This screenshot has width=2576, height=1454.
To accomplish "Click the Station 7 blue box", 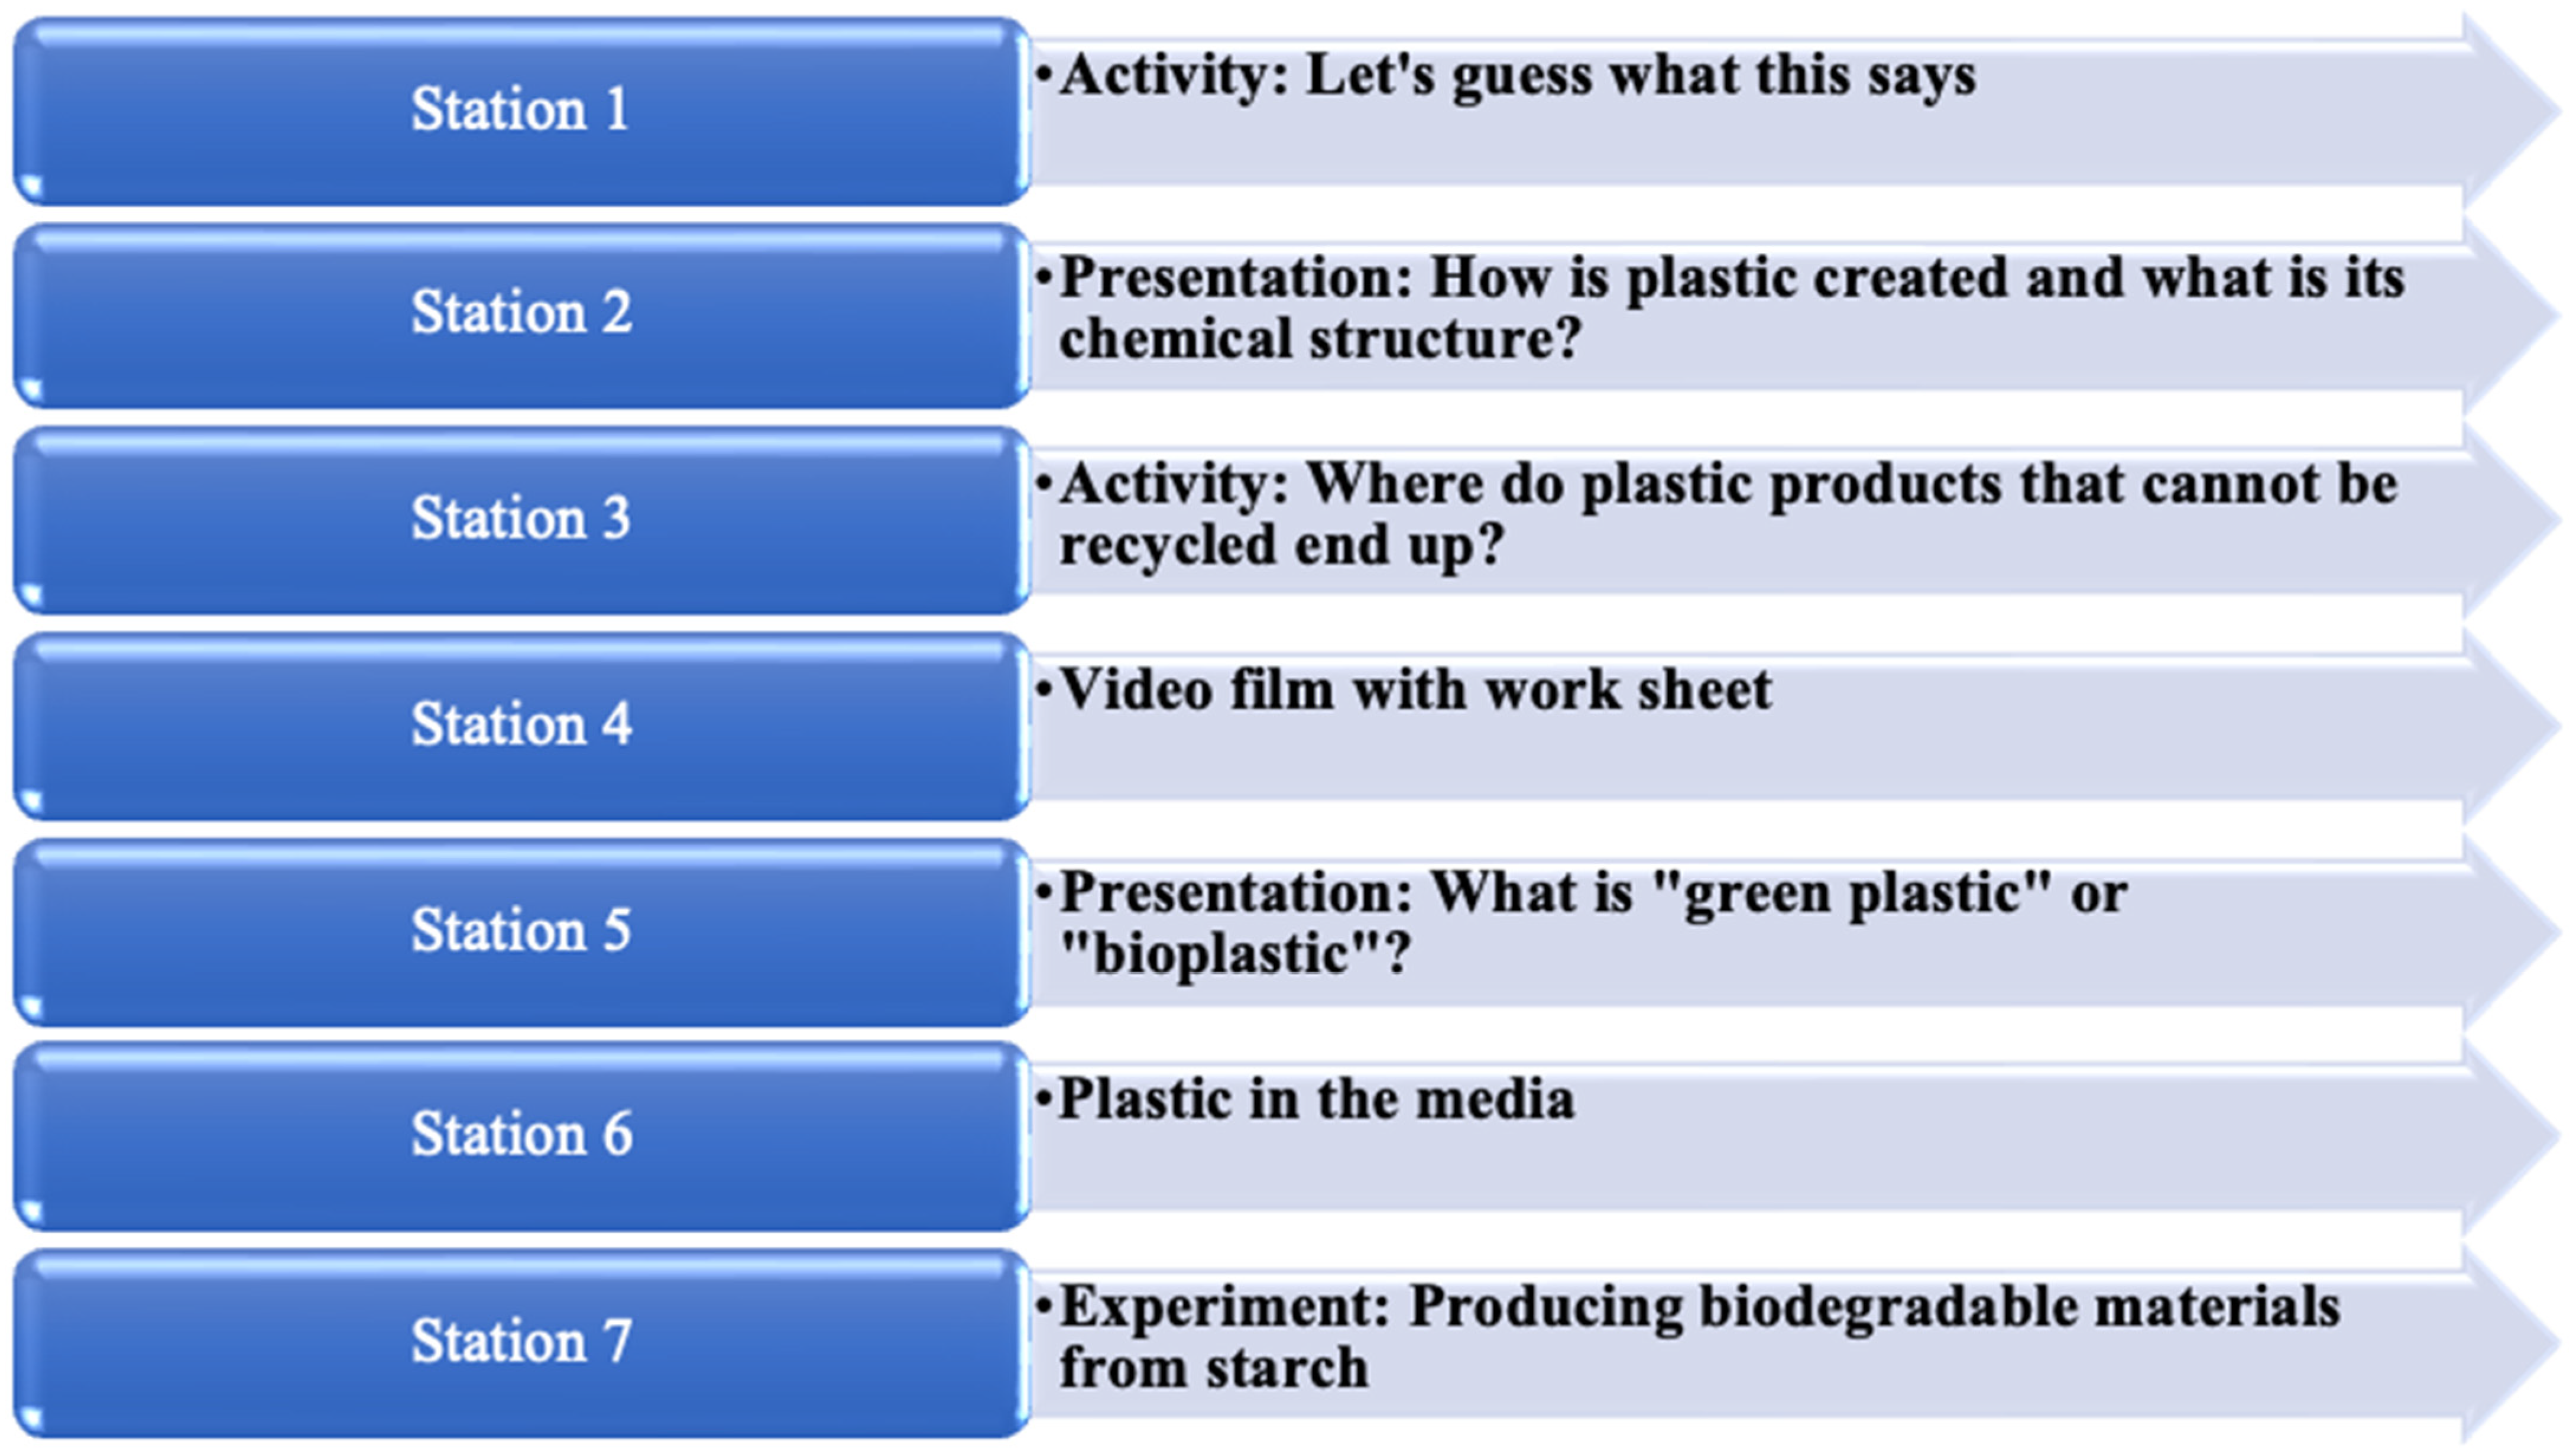I will [520, 1341].
